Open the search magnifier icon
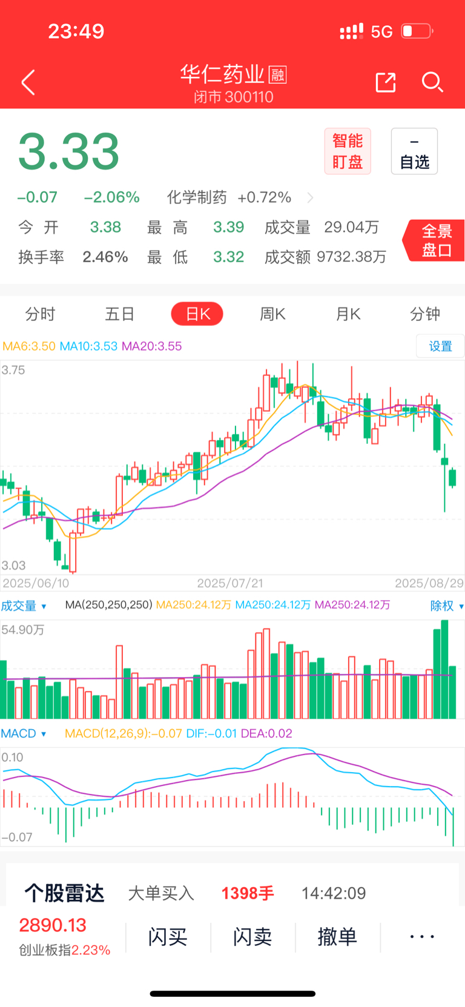Screen dimensions: 465x1007 [432, 82]
